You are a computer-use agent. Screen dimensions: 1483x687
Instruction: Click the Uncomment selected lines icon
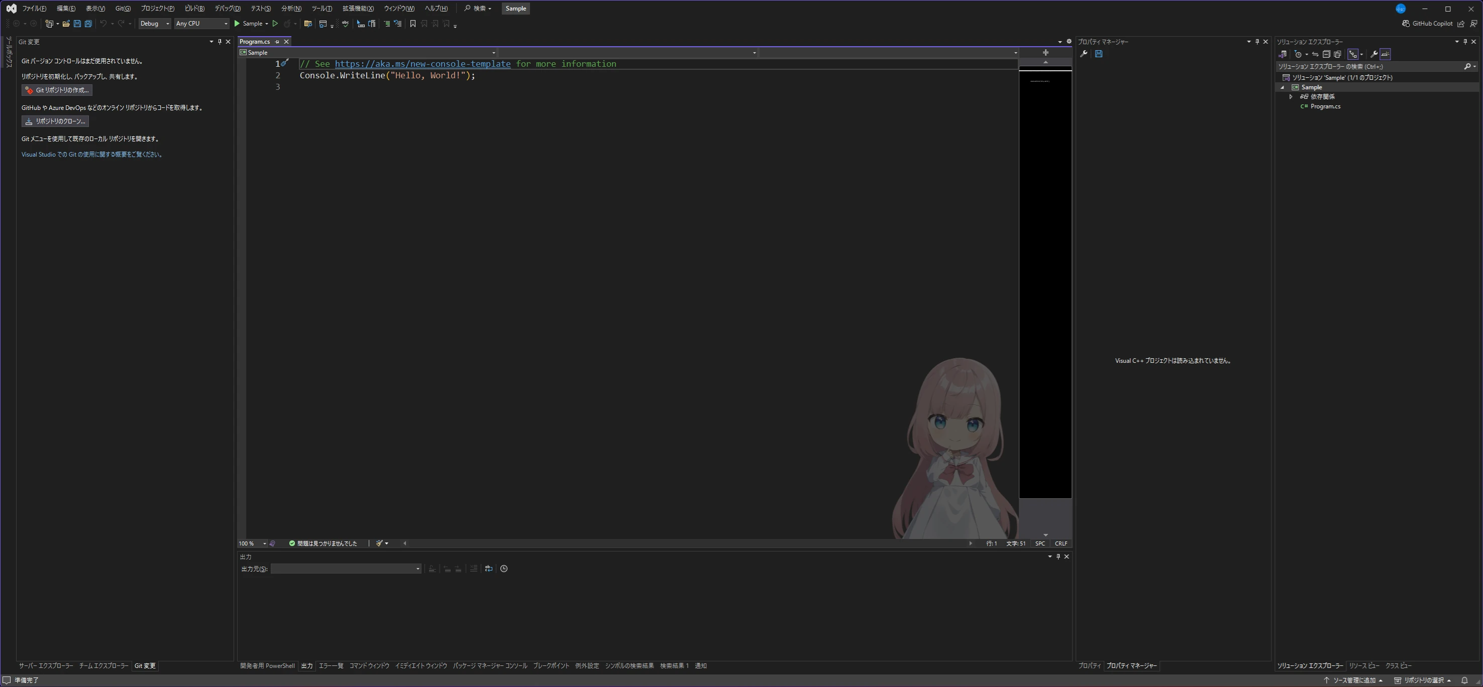[x=397, y=24]
